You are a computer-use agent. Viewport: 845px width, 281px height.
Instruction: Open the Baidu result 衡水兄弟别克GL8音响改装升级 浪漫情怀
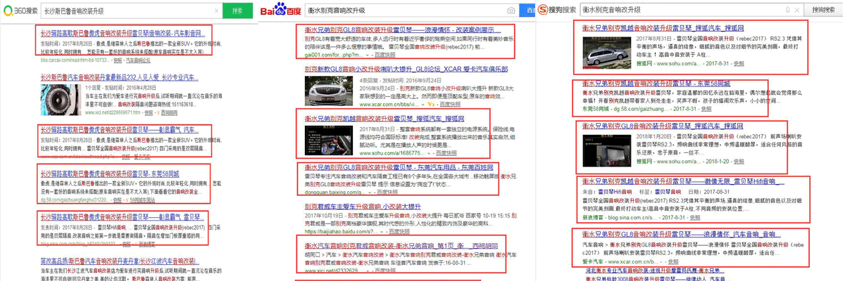click(x=403, y=32)
